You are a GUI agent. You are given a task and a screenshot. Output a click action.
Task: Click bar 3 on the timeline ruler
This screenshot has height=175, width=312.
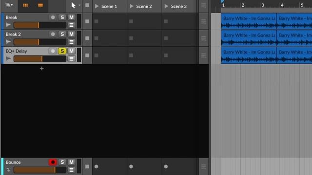tap(263, 5)
